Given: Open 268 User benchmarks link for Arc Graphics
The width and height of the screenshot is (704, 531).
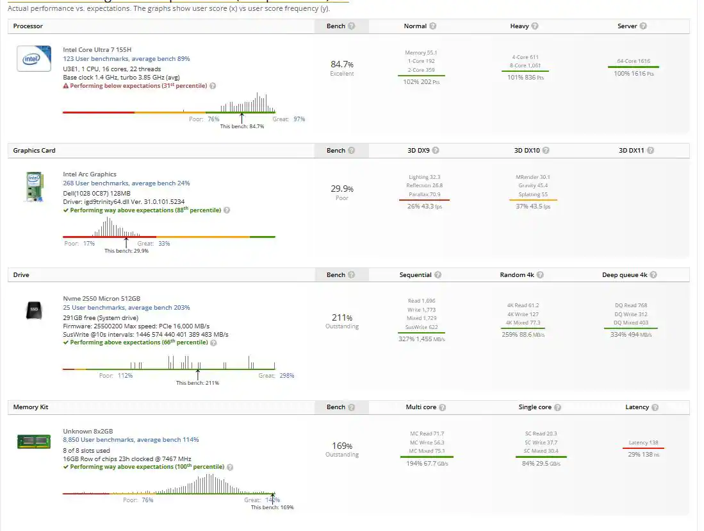Looking at the screenshot, I should 126,183.
